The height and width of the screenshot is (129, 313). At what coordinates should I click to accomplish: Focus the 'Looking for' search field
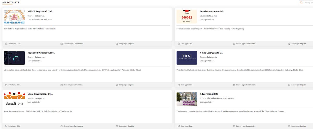306,3
